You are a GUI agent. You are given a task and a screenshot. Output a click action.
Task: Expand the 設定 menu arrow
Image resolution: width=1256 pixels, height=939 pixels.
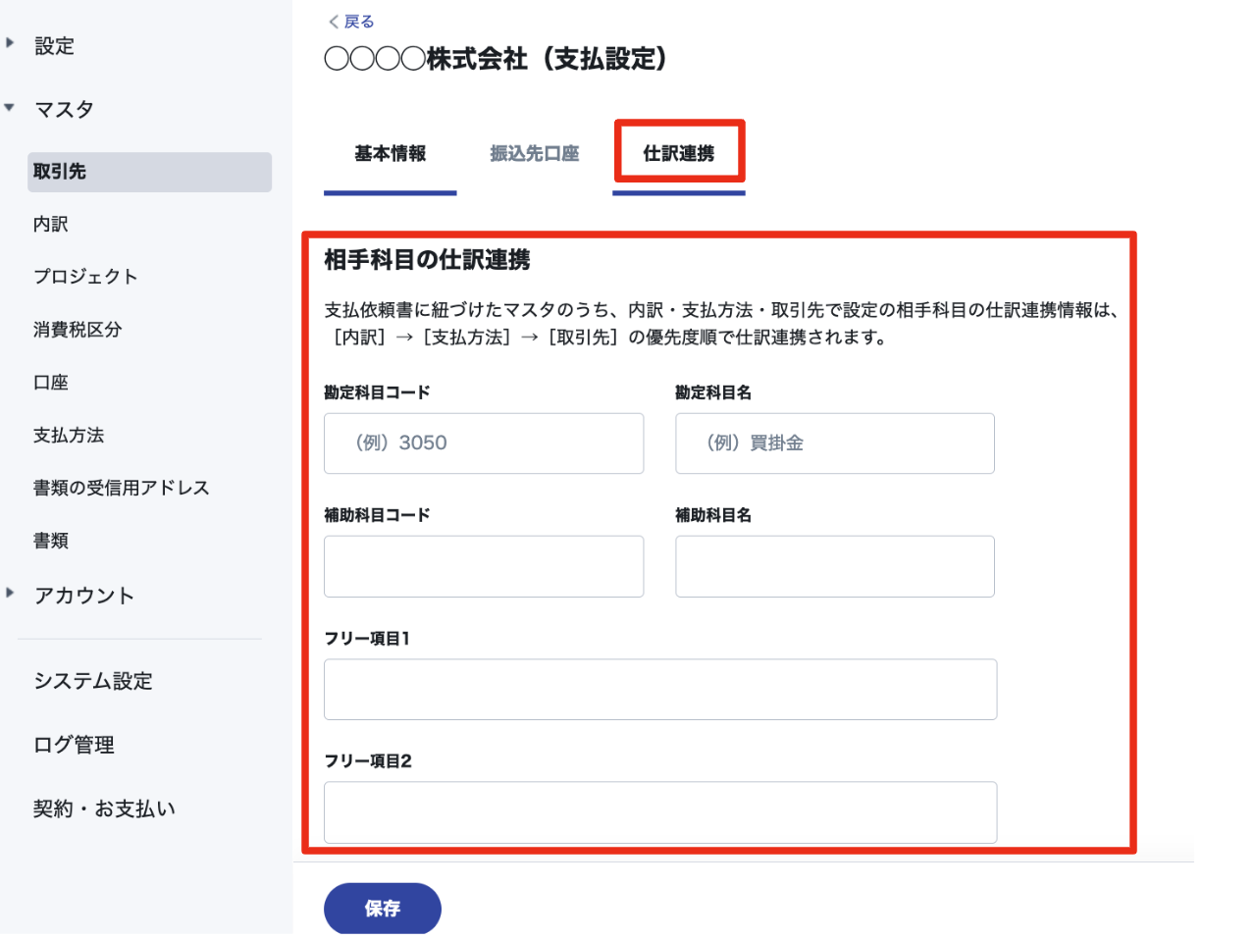(x=10, y=43)
